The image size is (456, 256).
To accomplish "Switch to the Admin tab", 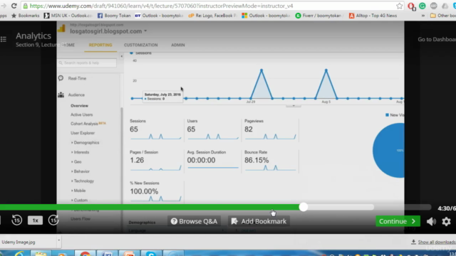I will [178, 45].
